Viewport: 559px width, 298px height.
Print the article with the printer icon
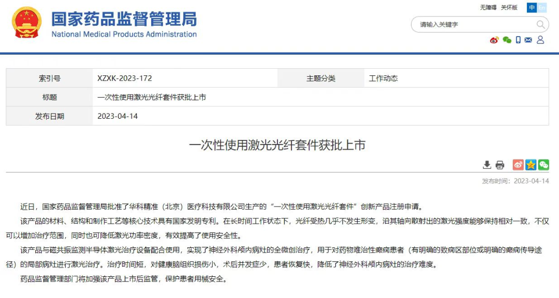tap(500, 165)
